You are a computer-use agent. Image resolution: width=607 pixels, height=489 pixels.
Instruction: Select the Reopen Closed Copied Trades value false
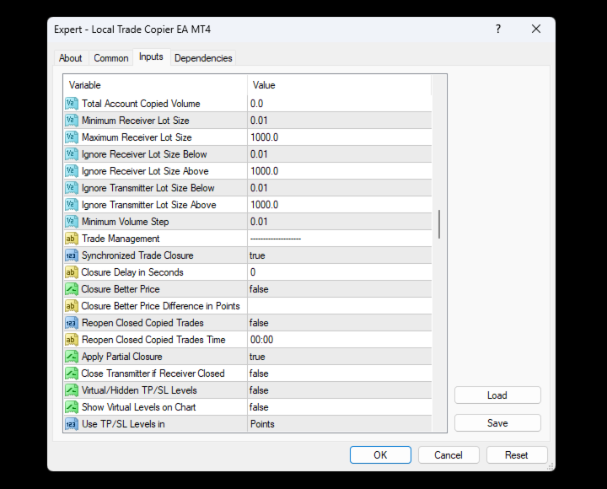(340, 323)
